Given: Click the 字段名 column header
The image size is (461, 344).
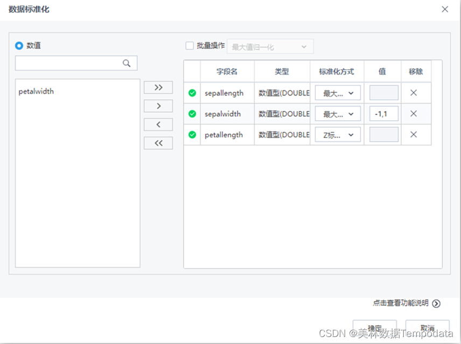Looking at the screenshot, I should (x=227, y=72).
